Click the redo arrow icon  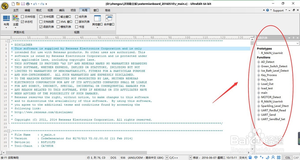pyautogui.click(x=42, y=4)
